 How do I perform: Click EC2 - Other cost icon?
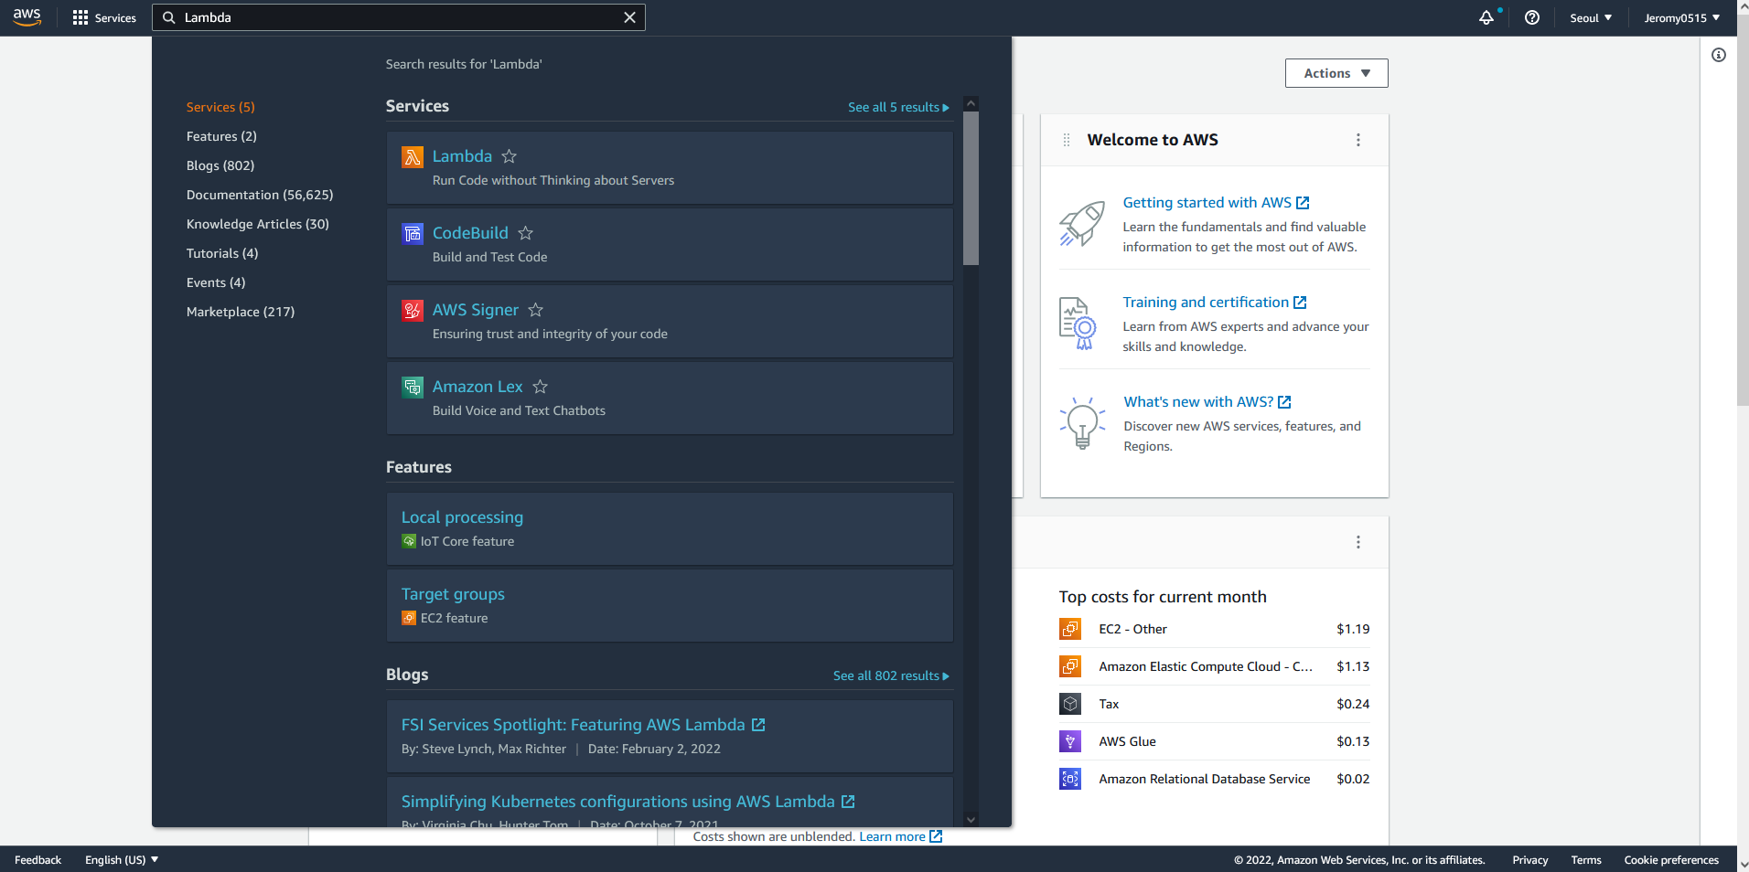1070,629
